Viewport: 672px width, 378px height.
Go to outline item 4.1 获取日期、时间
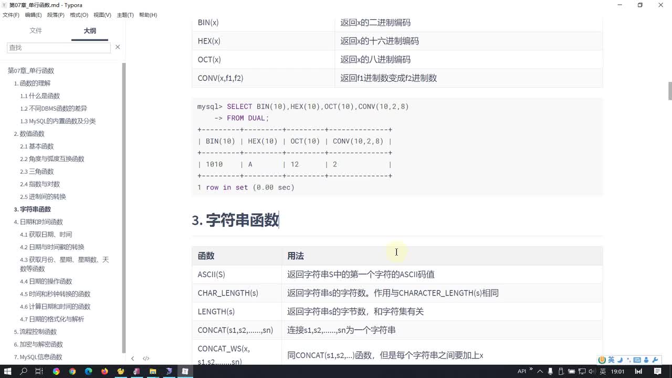pos(46,235)
